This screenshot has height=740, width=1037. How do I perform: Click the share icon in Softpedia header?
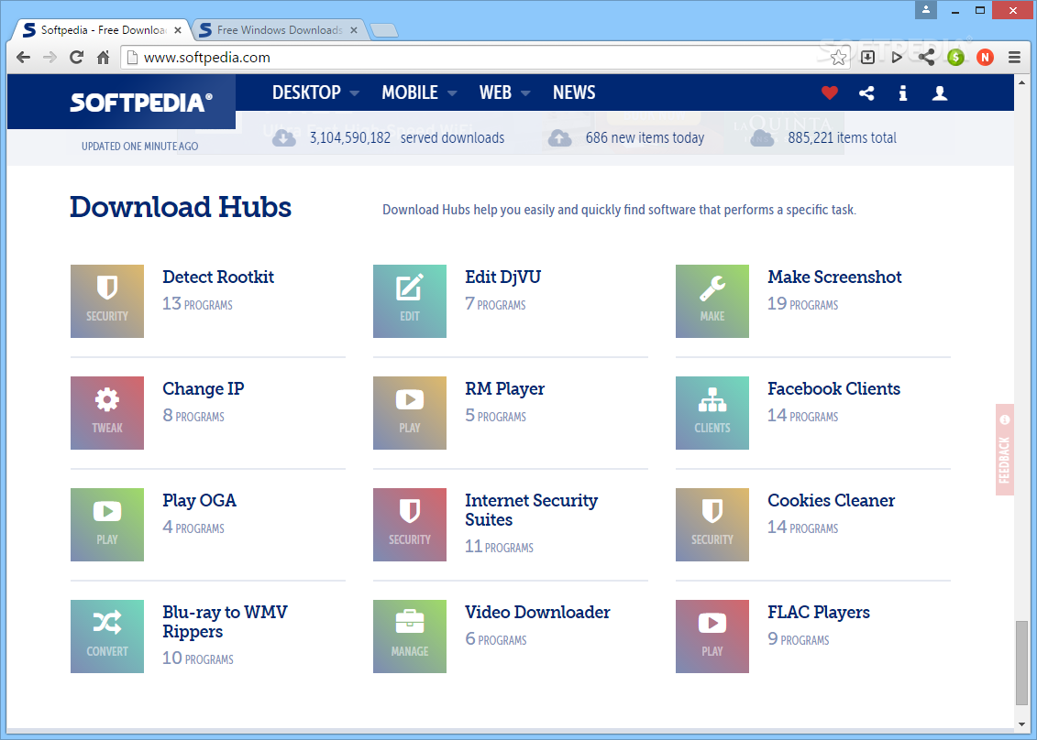(x=866, y=93)
